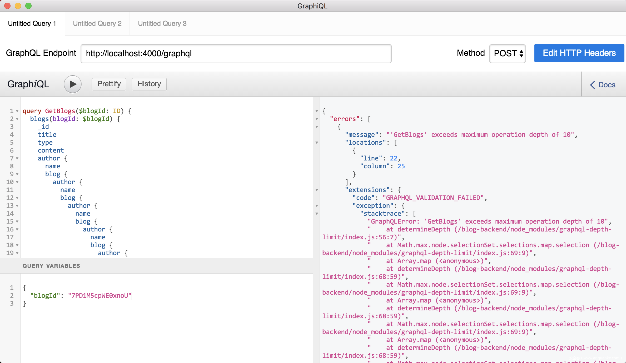The height and width of the screenshot is (363, 626).
Task: Collapse query fold arrow on line 1
Action: point(17,111)
